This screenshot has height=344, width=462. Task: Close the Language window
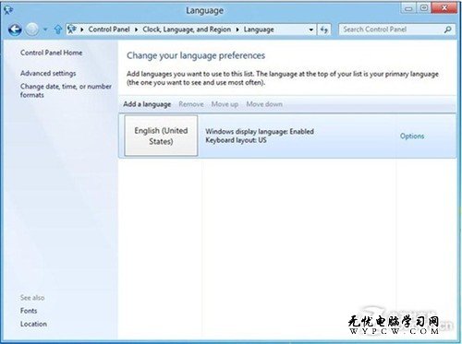(444, 8)
